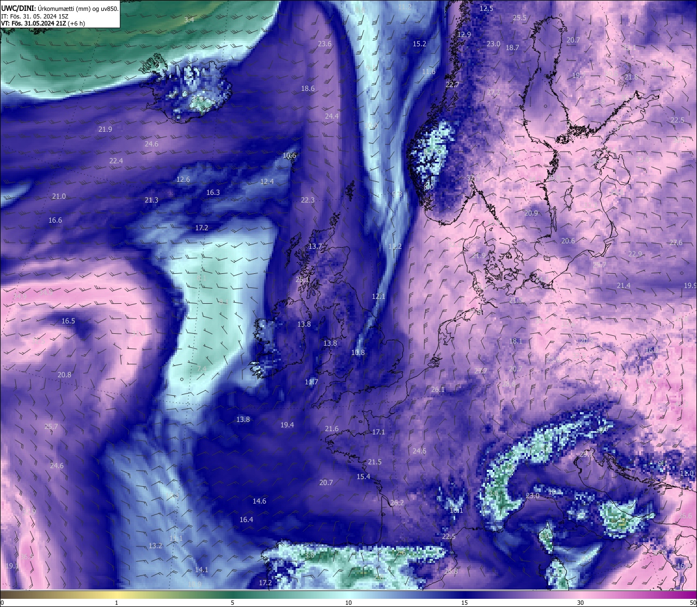The height and width of the screenshot is (607, 697).
Task: Click the 22.3 value north of Scotland
Action: click(x=308, y=200)
